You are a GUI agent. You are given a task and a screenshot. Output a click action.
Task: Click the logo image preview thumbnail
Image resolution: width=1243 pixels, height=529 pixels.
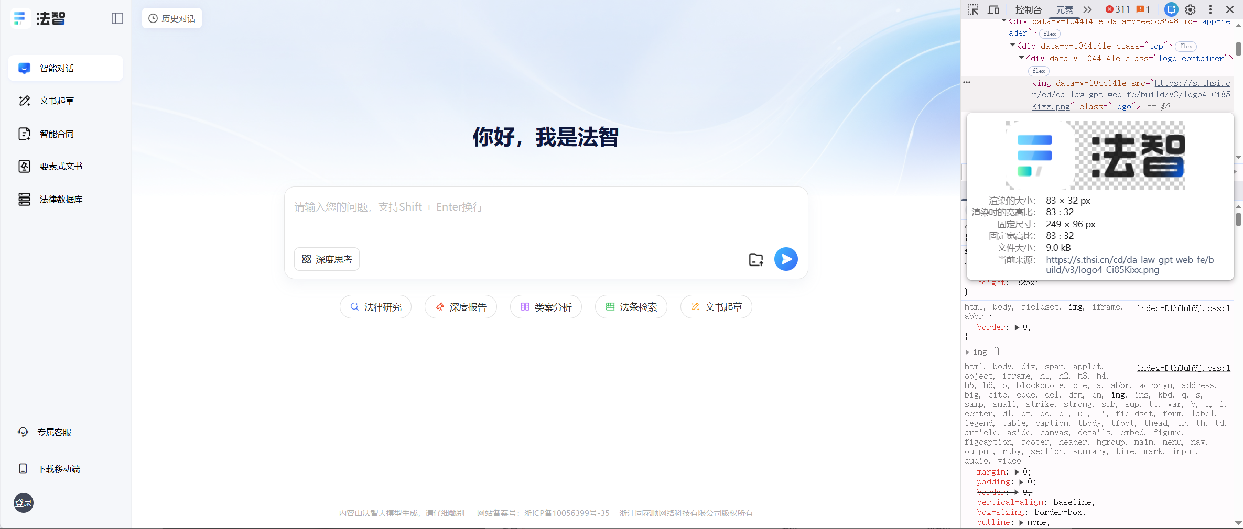click(x=1095, y=156)
